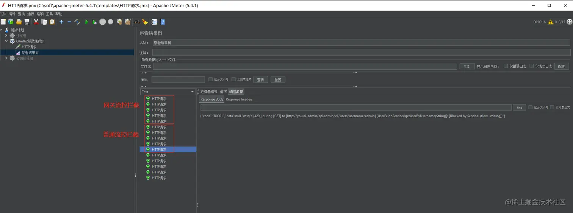Select the Response Body sub-tab

point(212,99)
